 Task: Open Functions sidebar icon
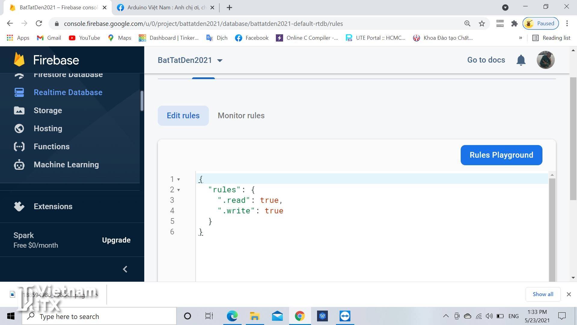(19, 147)
